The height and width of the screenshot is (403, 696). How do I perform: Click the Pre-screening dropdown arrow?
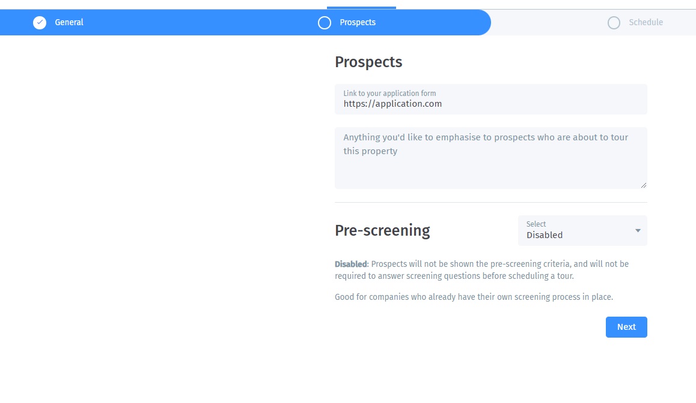(x=638, y=231)
